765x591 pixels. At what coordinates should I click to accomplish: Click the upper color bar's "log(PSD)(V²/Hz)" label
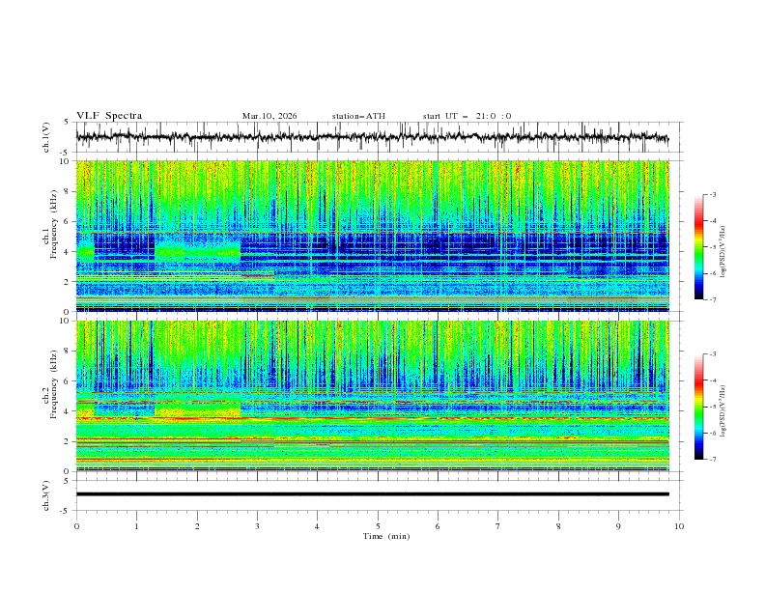722,252
